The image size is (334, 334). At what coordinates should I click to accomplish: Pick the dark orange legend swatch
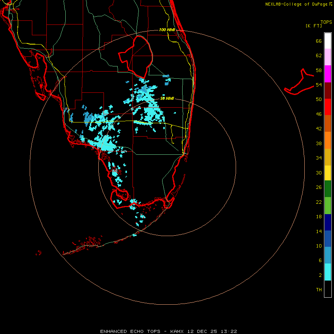(x=328, y=123)
